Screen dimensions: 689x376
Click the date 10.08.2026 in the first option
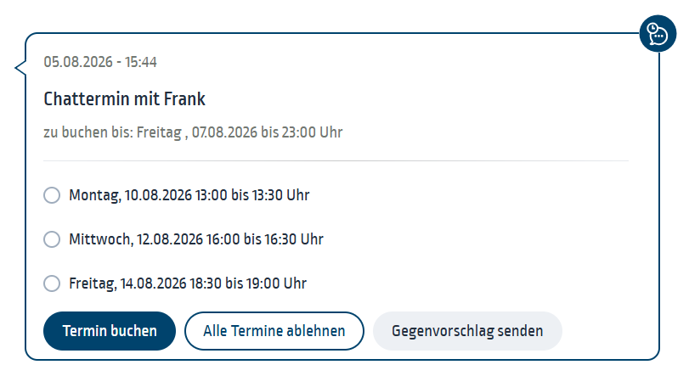(x=158, y=195)
